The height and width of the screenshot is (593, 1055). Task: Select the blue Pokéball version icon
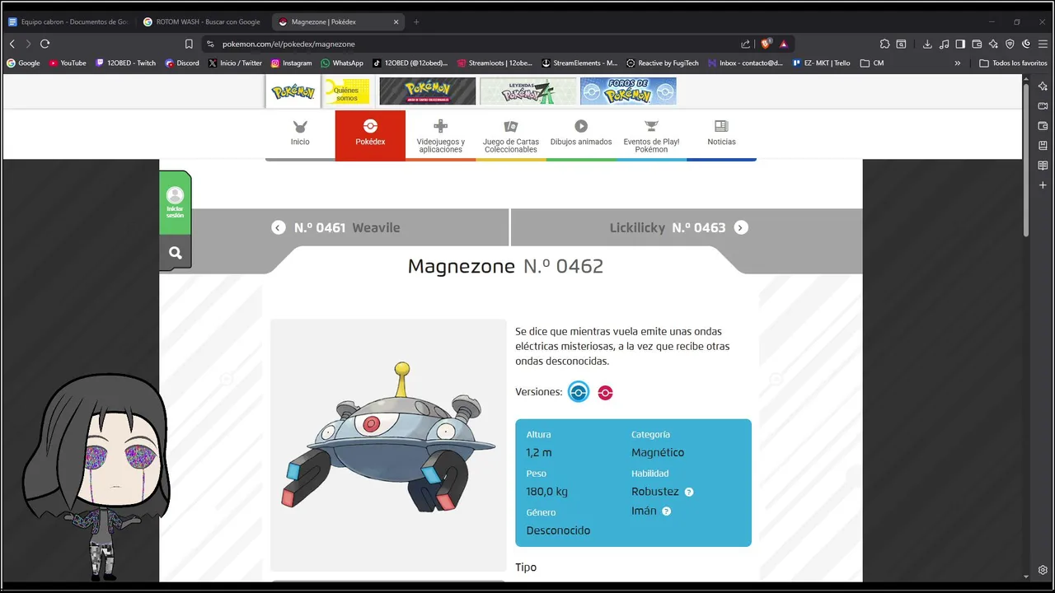click(x=579, y=392)
